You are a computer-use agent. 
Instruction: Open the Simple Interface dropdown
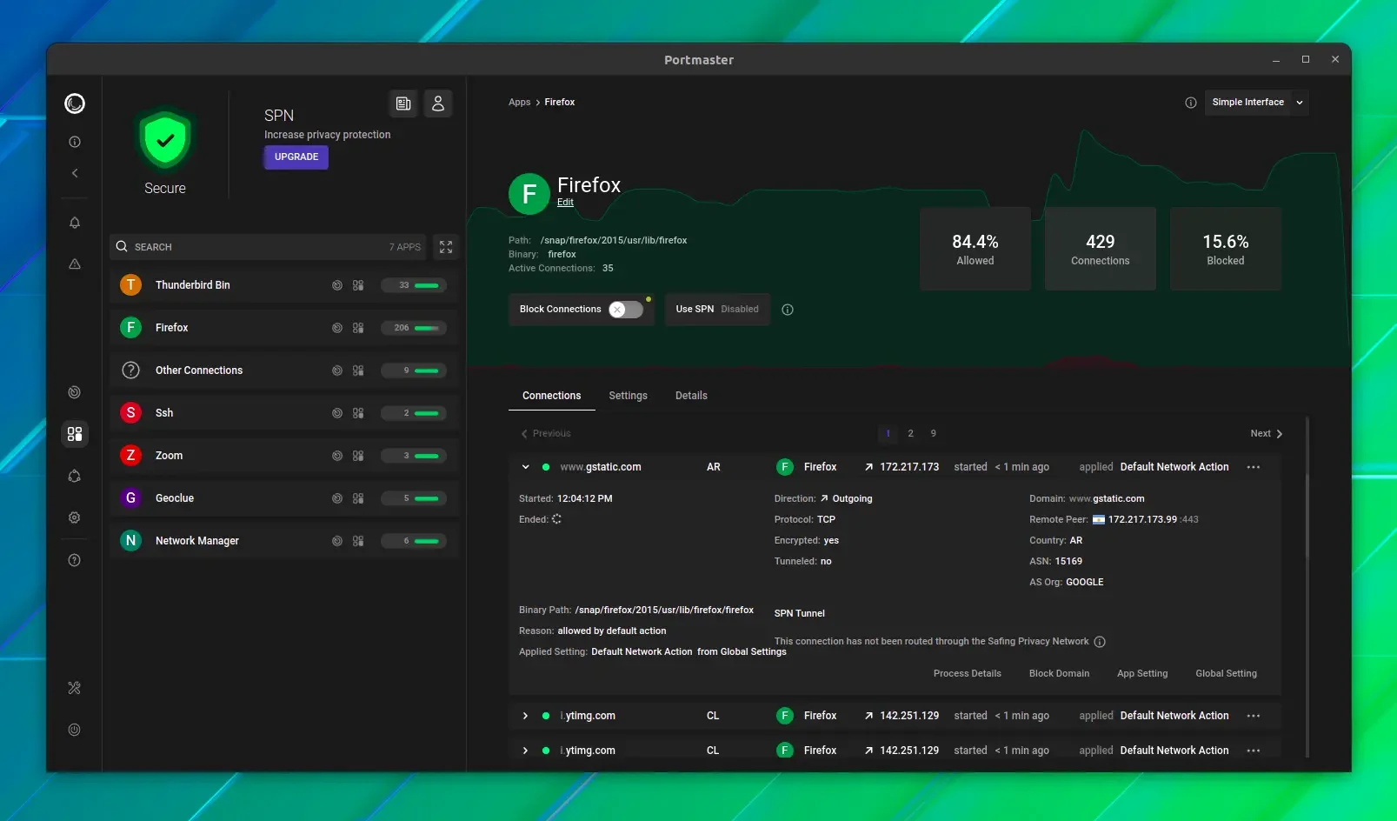coord(1256,103)
